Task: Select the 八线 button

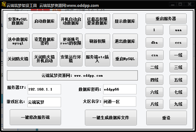Action: tap(154, 104)
